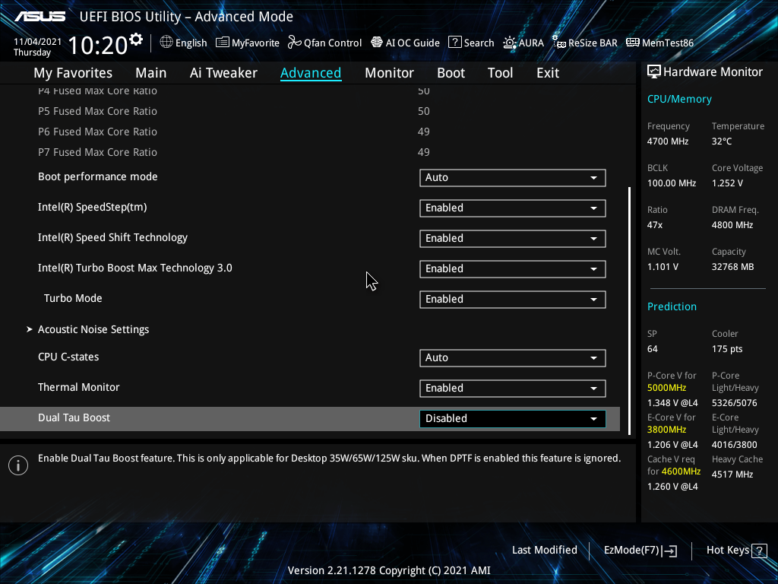
Task: Open the Qfan Control fan icon
Action: pyautogui.click(x=294, y=43)
